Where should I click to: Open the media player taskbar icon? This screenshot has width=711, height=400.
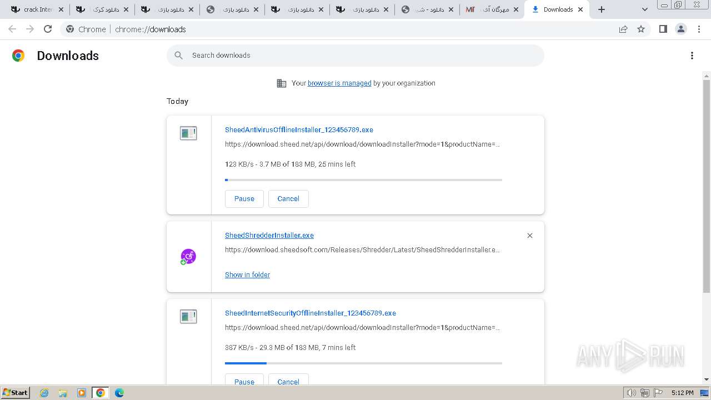[82, 393]
